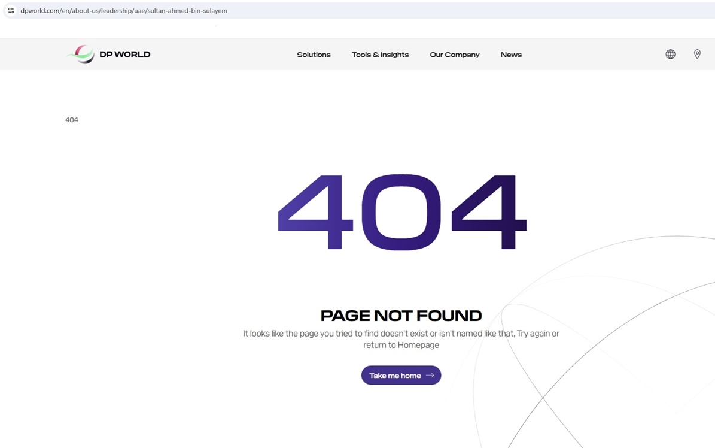The height and width of the screenshot is (448, 715).
Task: Click the small 404 breadcrumb text
Action: coord(72,120)
